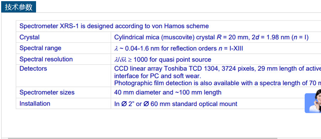Click the standard optical mount text
321x139 pixels.
coord(205,104)
